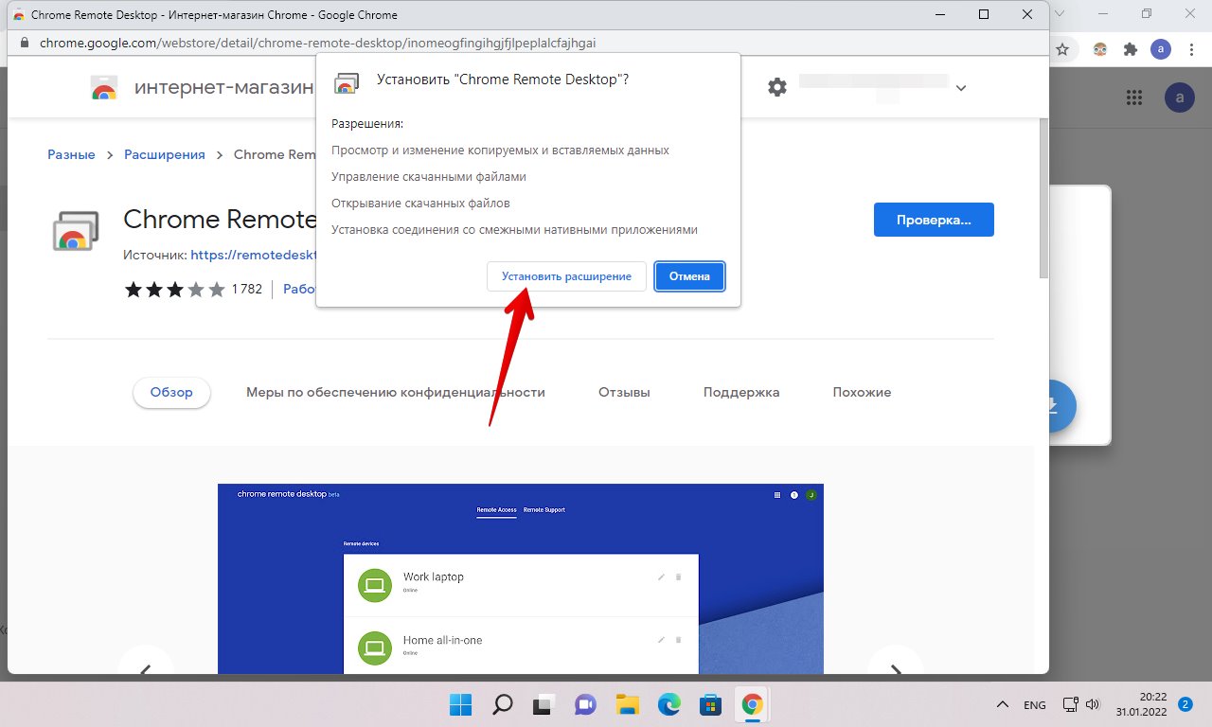This screenshot has width=1212, height=727.
Task: Open Расширения breadcrumb link
Action: (x=165, y=154)
